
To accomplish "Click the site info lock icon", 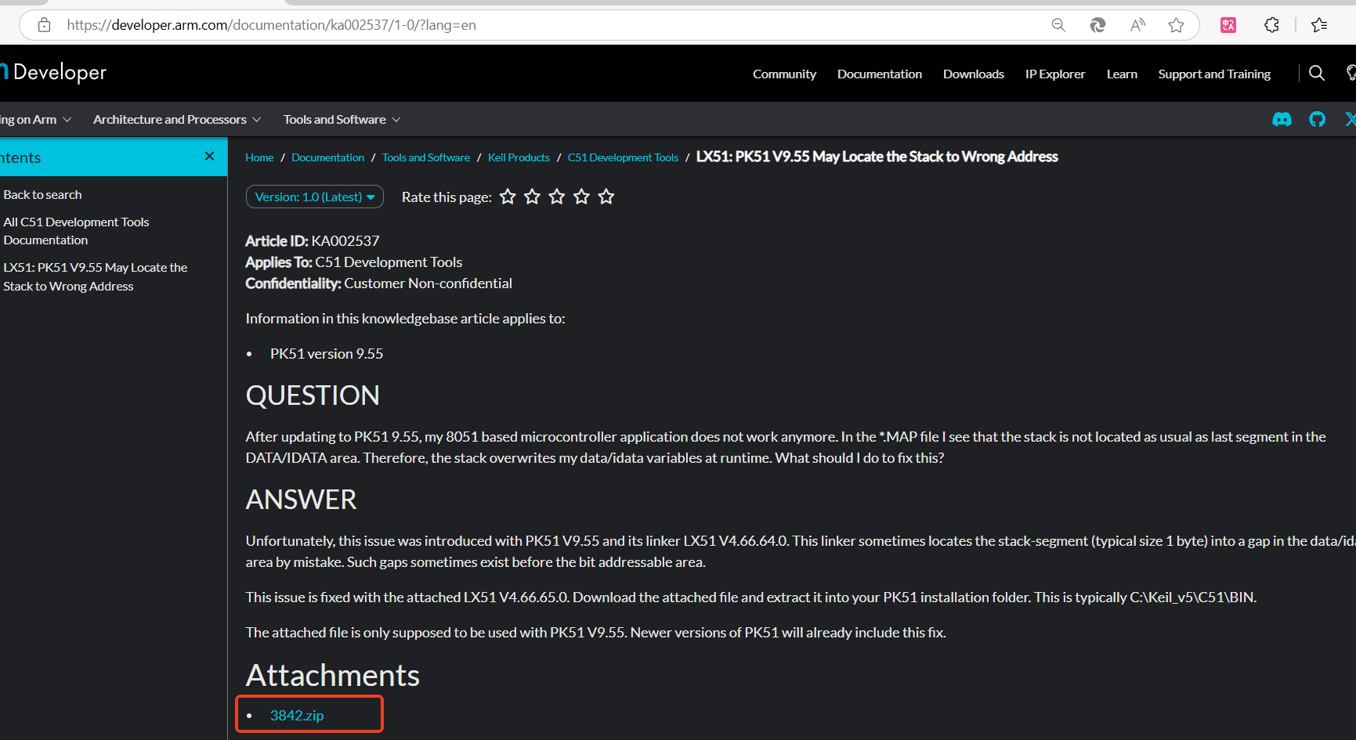I will pyautogui.click(x=45, y=25).
